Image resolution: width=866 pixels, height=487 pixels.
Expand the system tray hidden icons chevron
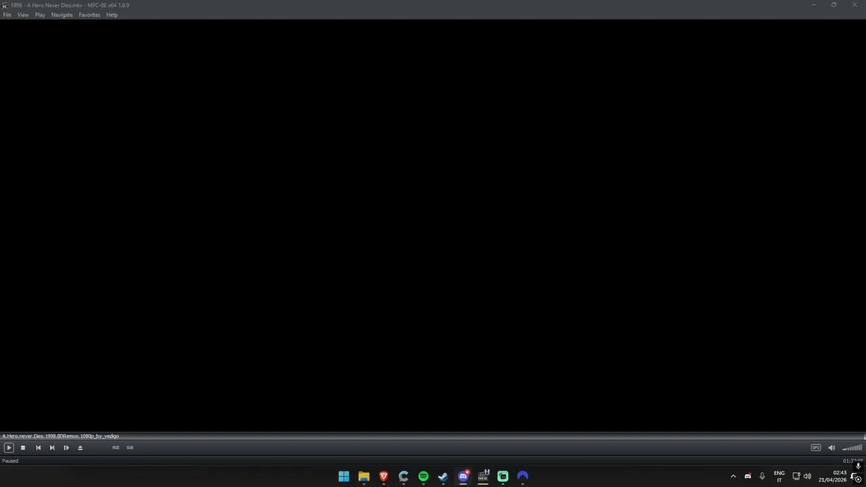click(733, 476)
